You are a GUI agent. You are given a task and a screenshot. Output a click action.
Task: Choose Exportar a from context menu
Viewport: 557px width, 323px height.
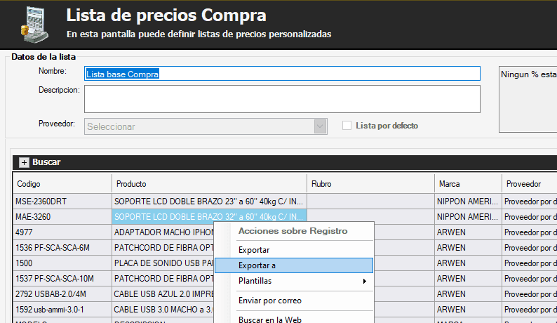point(258,265)
